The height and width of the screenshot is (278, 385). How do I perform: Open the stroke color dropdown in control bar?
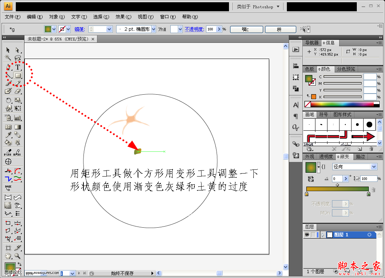coord(68,29)
